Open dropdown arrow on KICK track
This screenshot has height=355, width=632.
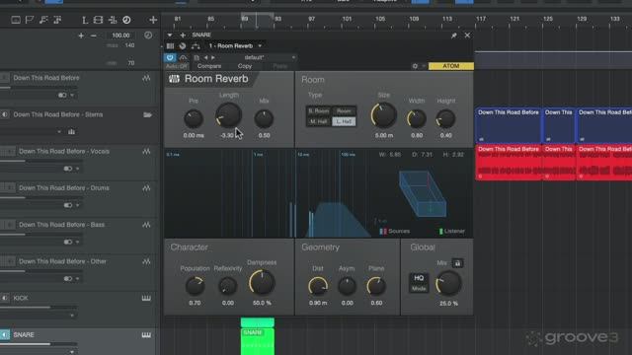point(72,316)
